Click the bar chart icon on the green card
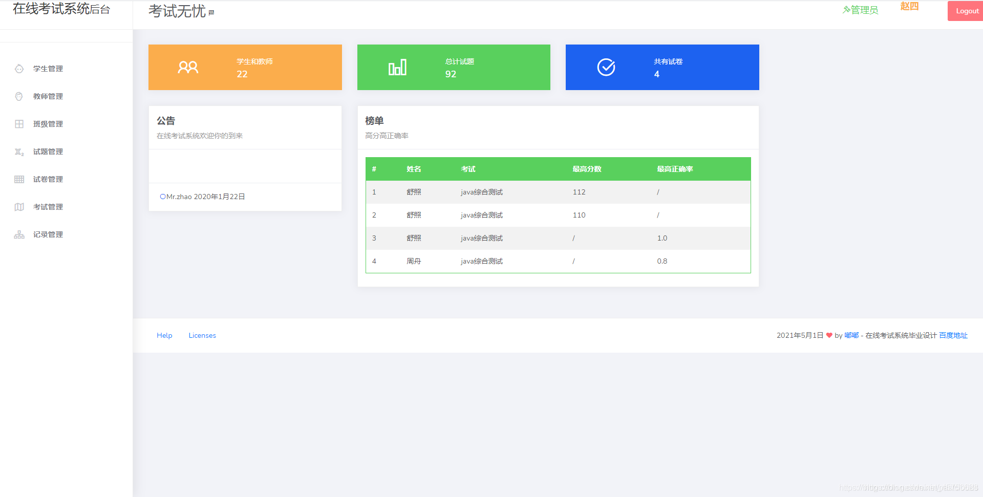The image size is (983, 497). point(397,67)
